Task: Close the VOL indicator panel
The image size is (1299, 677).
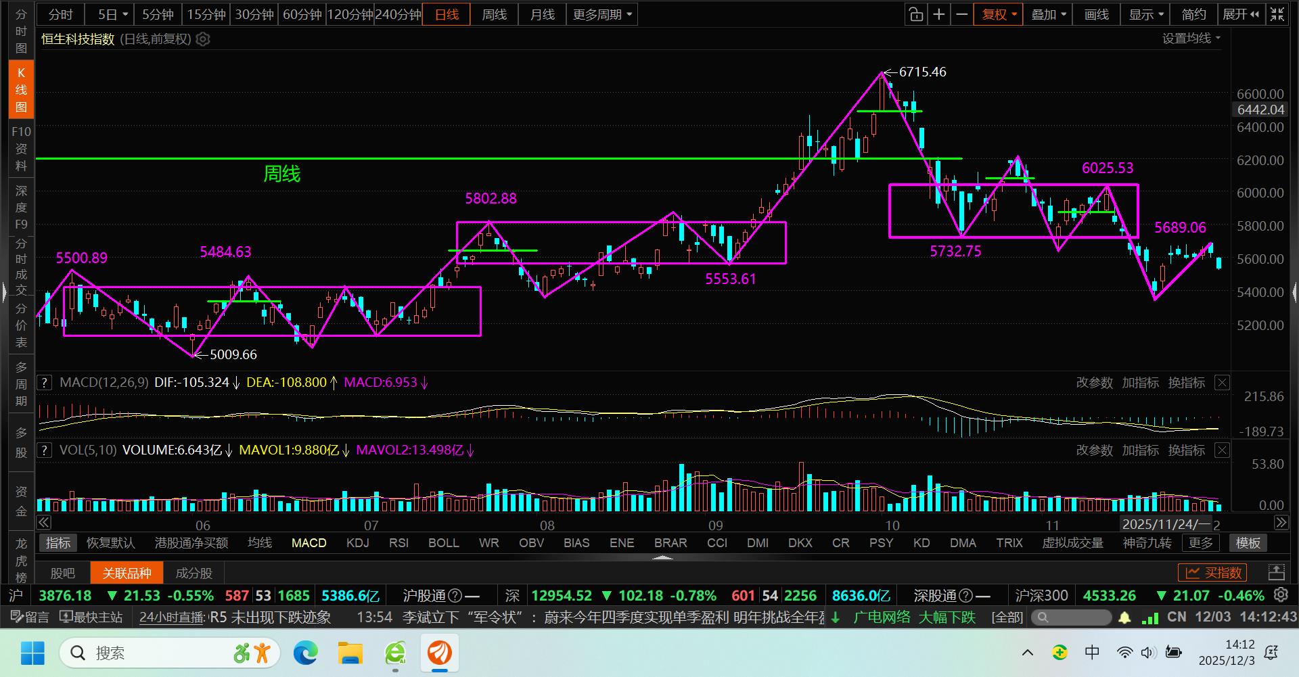Action: [1222, 450]
